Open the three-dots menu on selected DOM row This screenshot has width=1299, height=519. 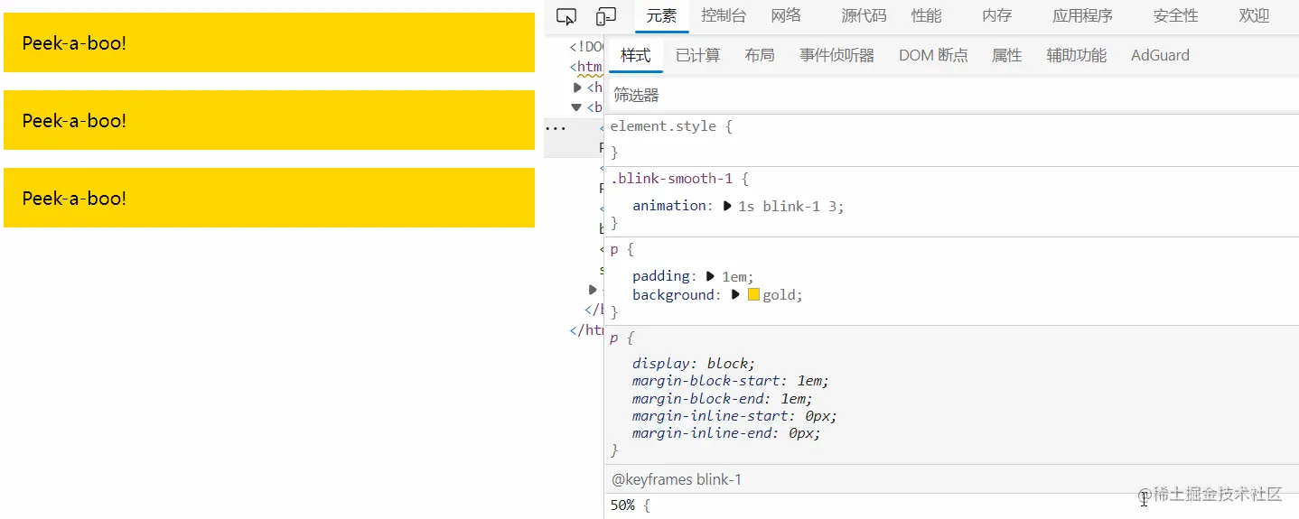pyautogui.click(x=556, y=128)
